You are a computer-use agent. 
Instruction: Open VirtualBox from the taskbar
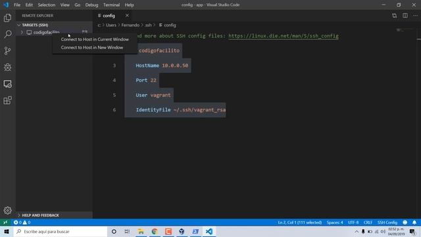point(182,231)
